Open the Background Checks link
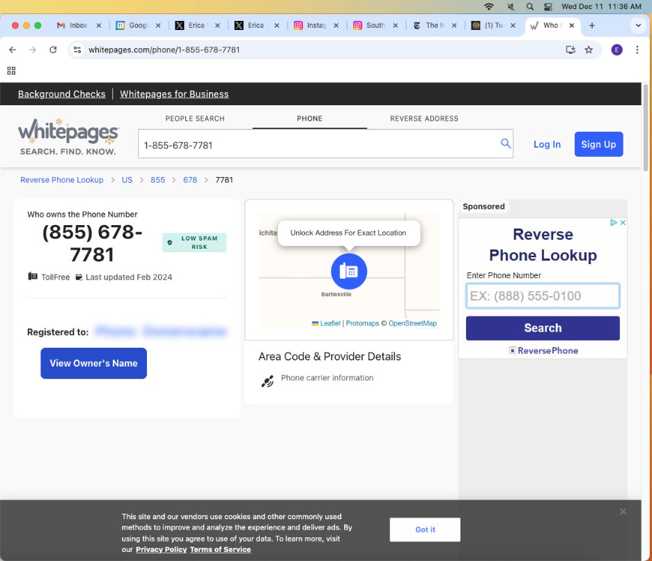The image size is (652, 561). coord(61,94)
